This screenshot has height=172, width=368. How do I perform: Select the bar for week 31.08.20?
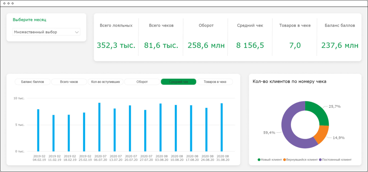tap(222, 127)
